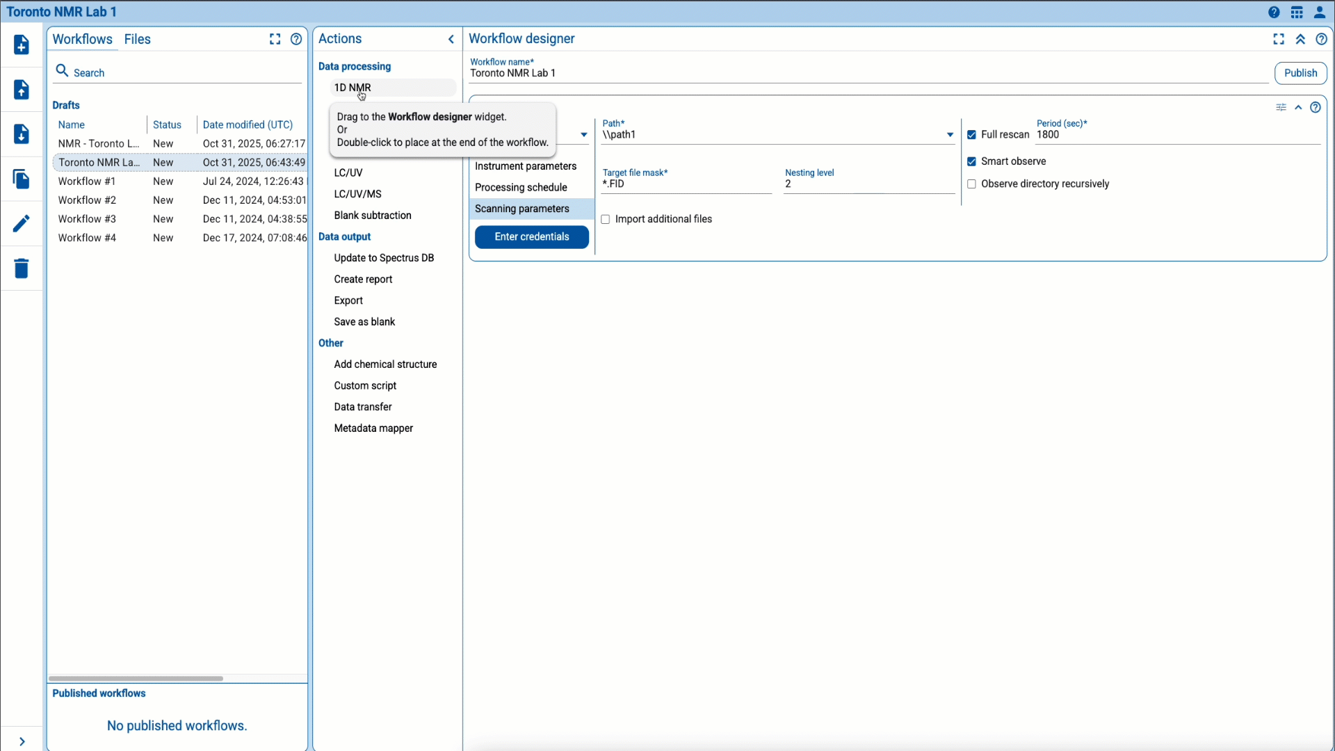Open the Path dropdown arrow
Image resolution: width=1335 pixels, height=751 pixels.
point(950,135)
